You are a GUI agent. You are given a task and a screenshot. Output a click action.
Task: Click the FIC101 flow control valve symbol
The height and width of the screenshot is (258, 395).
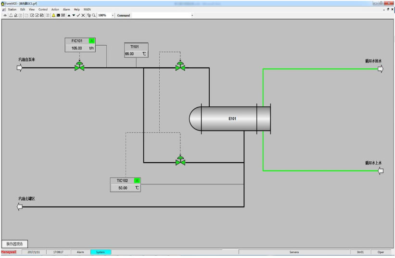[79, 66]
